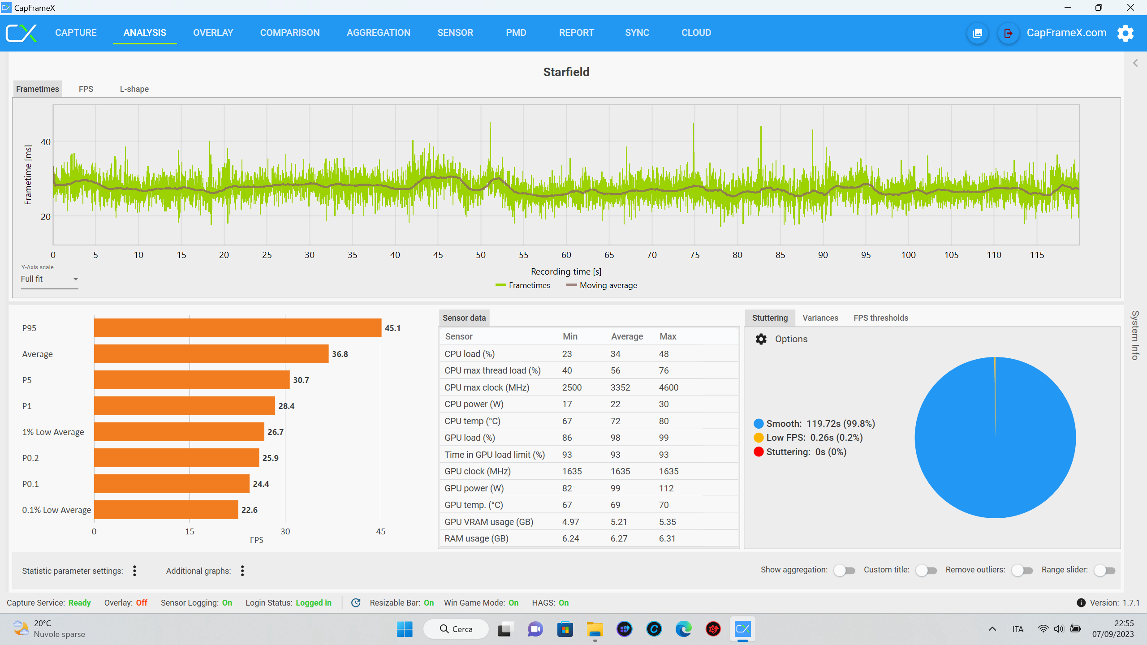Click Smooth blue legend dot
Image resolution: width=1147 pixels, height=645 pixels.
(759, 424)
